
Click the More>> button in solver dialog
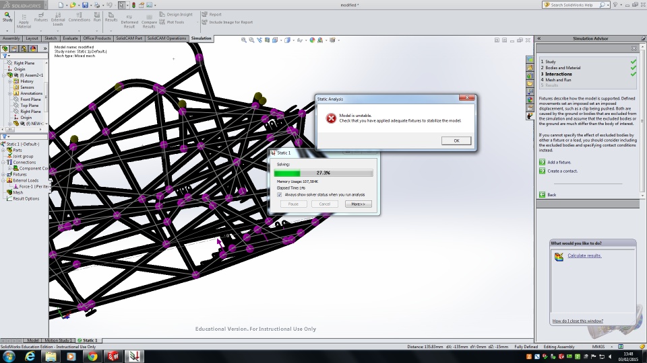(358, 204)
